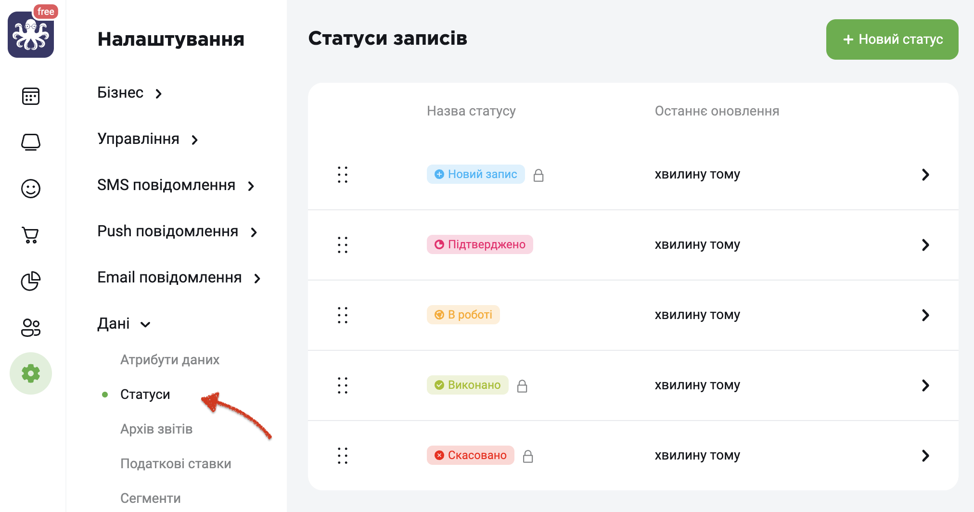Click хвилину тому in Виконано row
This screenshot has height=512, width=974.
coord(697,385)
